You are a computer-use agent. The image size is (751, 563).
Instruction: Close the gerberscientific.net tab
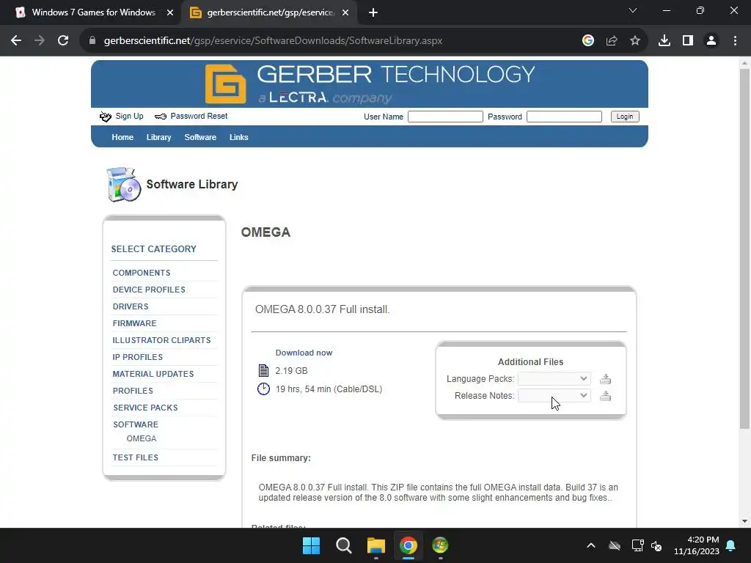(x=345, y=13)
